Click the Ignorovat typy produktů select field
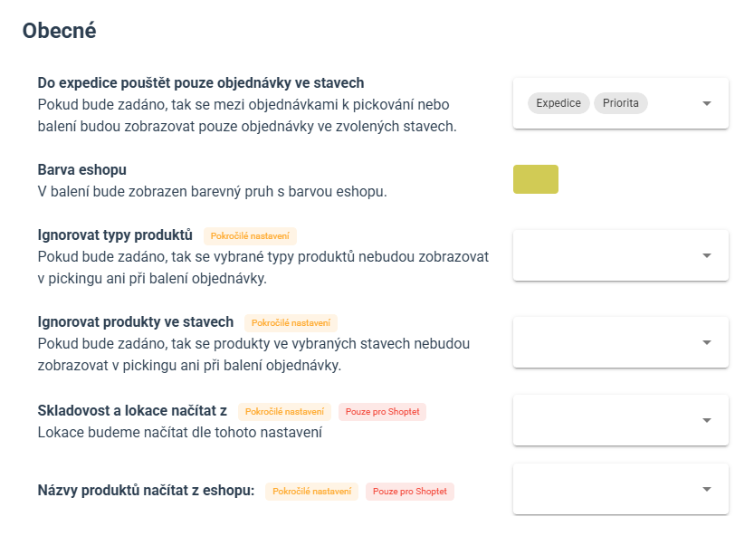 tap(621, 255)
